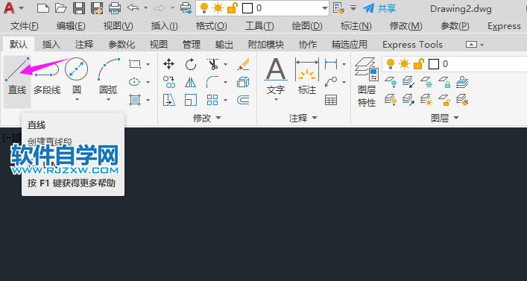Click the Offset tool icon
Image resolution: width=527 pixels, height=281 pixels.
(243, 100)
